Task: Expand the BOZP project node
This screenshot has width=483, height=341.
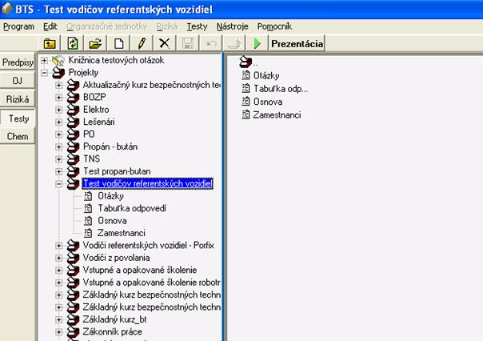Action: pyautogui.click(x=58, y=98)
